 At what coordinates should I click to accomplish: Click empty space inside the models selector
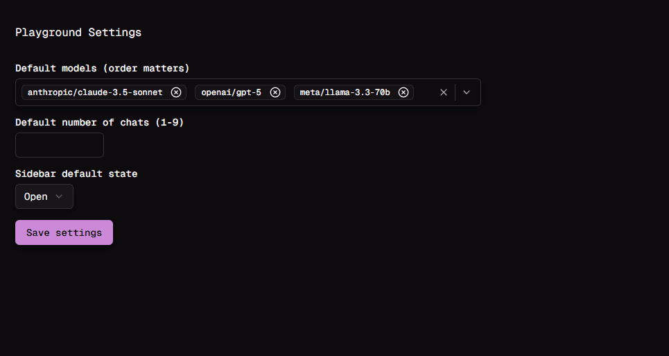[x=424, y=92]
